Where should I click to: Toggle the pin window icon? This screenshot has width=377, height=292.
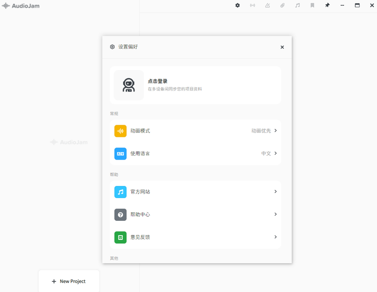pos(327,5)
